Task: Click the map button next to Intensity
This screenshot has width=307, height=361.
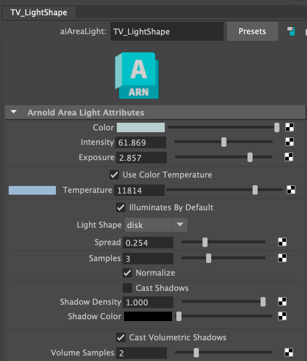Action: [289, 142]
